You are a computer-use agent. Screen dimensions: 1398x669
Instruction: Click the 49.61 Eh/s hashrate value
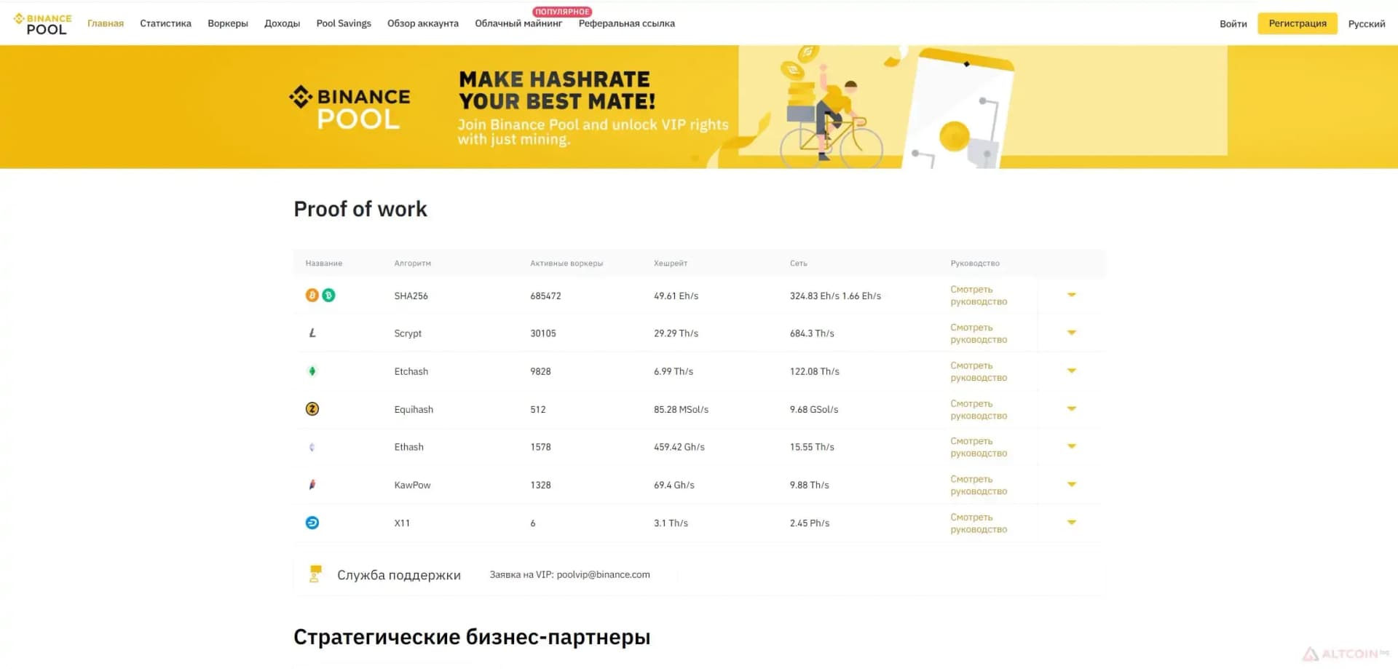(676, 296)
